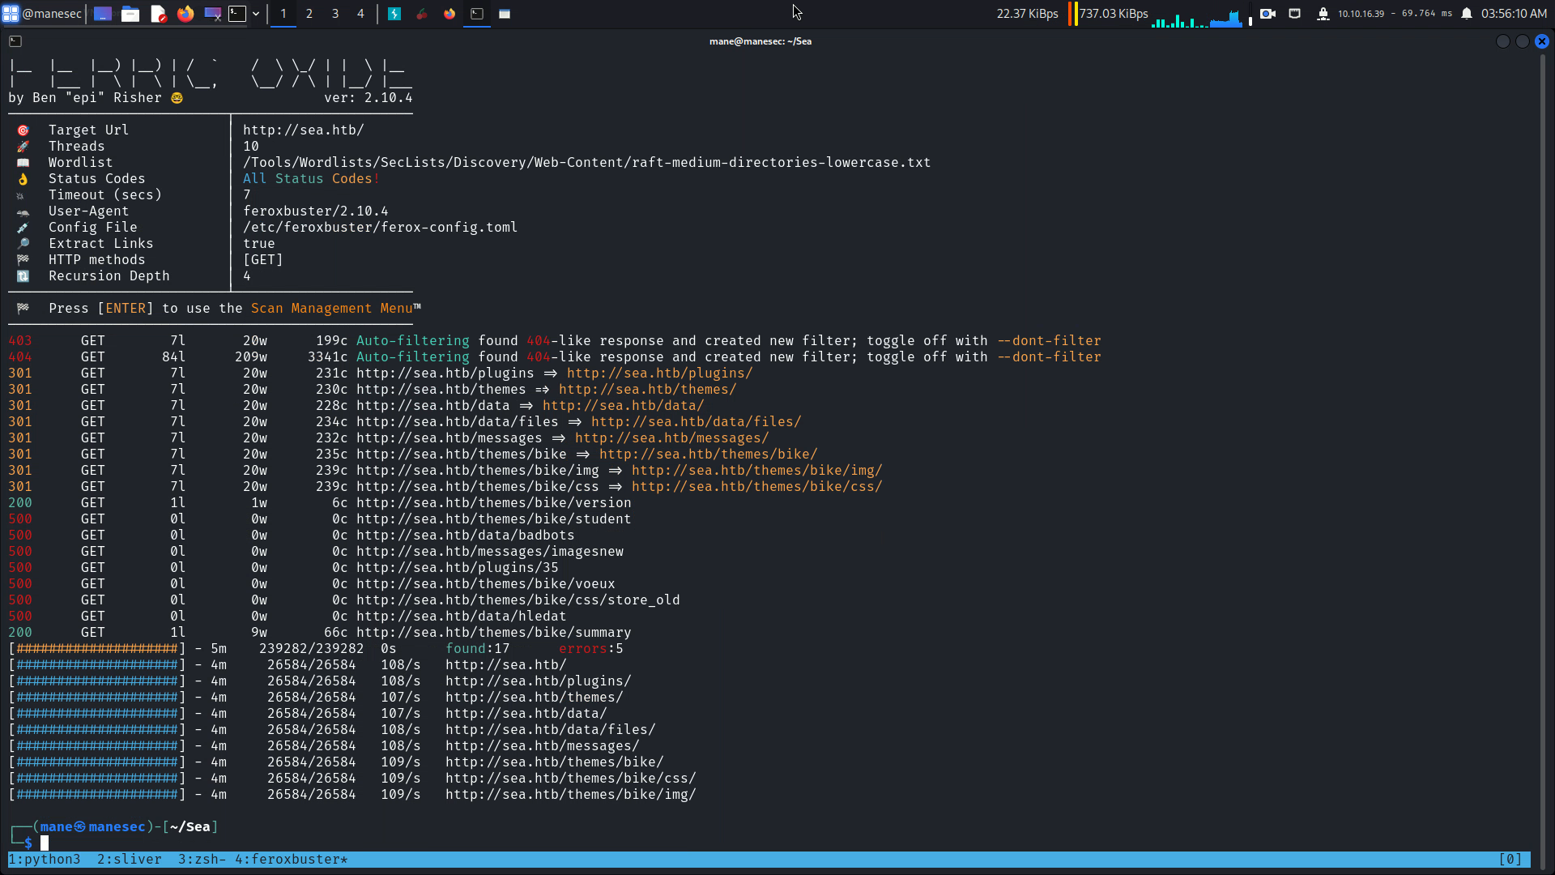
Task: Click the orange link http://sea.htb/data/files/
Action: point(697,422)
